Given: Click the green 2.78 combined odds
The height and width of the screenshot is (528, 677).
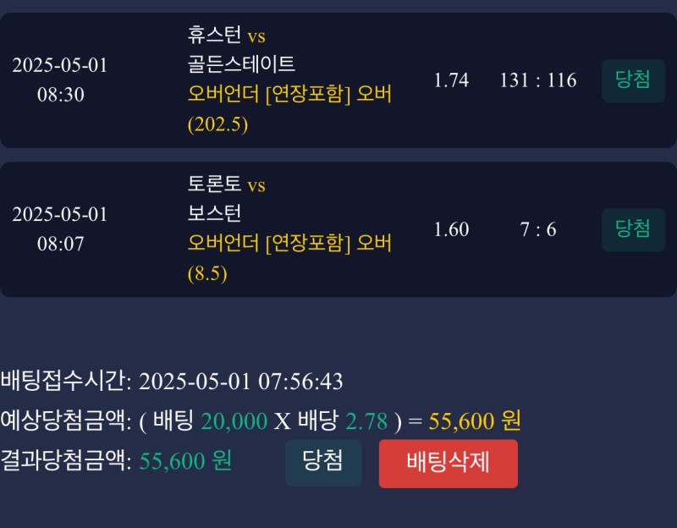Looking at the screenshot, I should 366,421.
